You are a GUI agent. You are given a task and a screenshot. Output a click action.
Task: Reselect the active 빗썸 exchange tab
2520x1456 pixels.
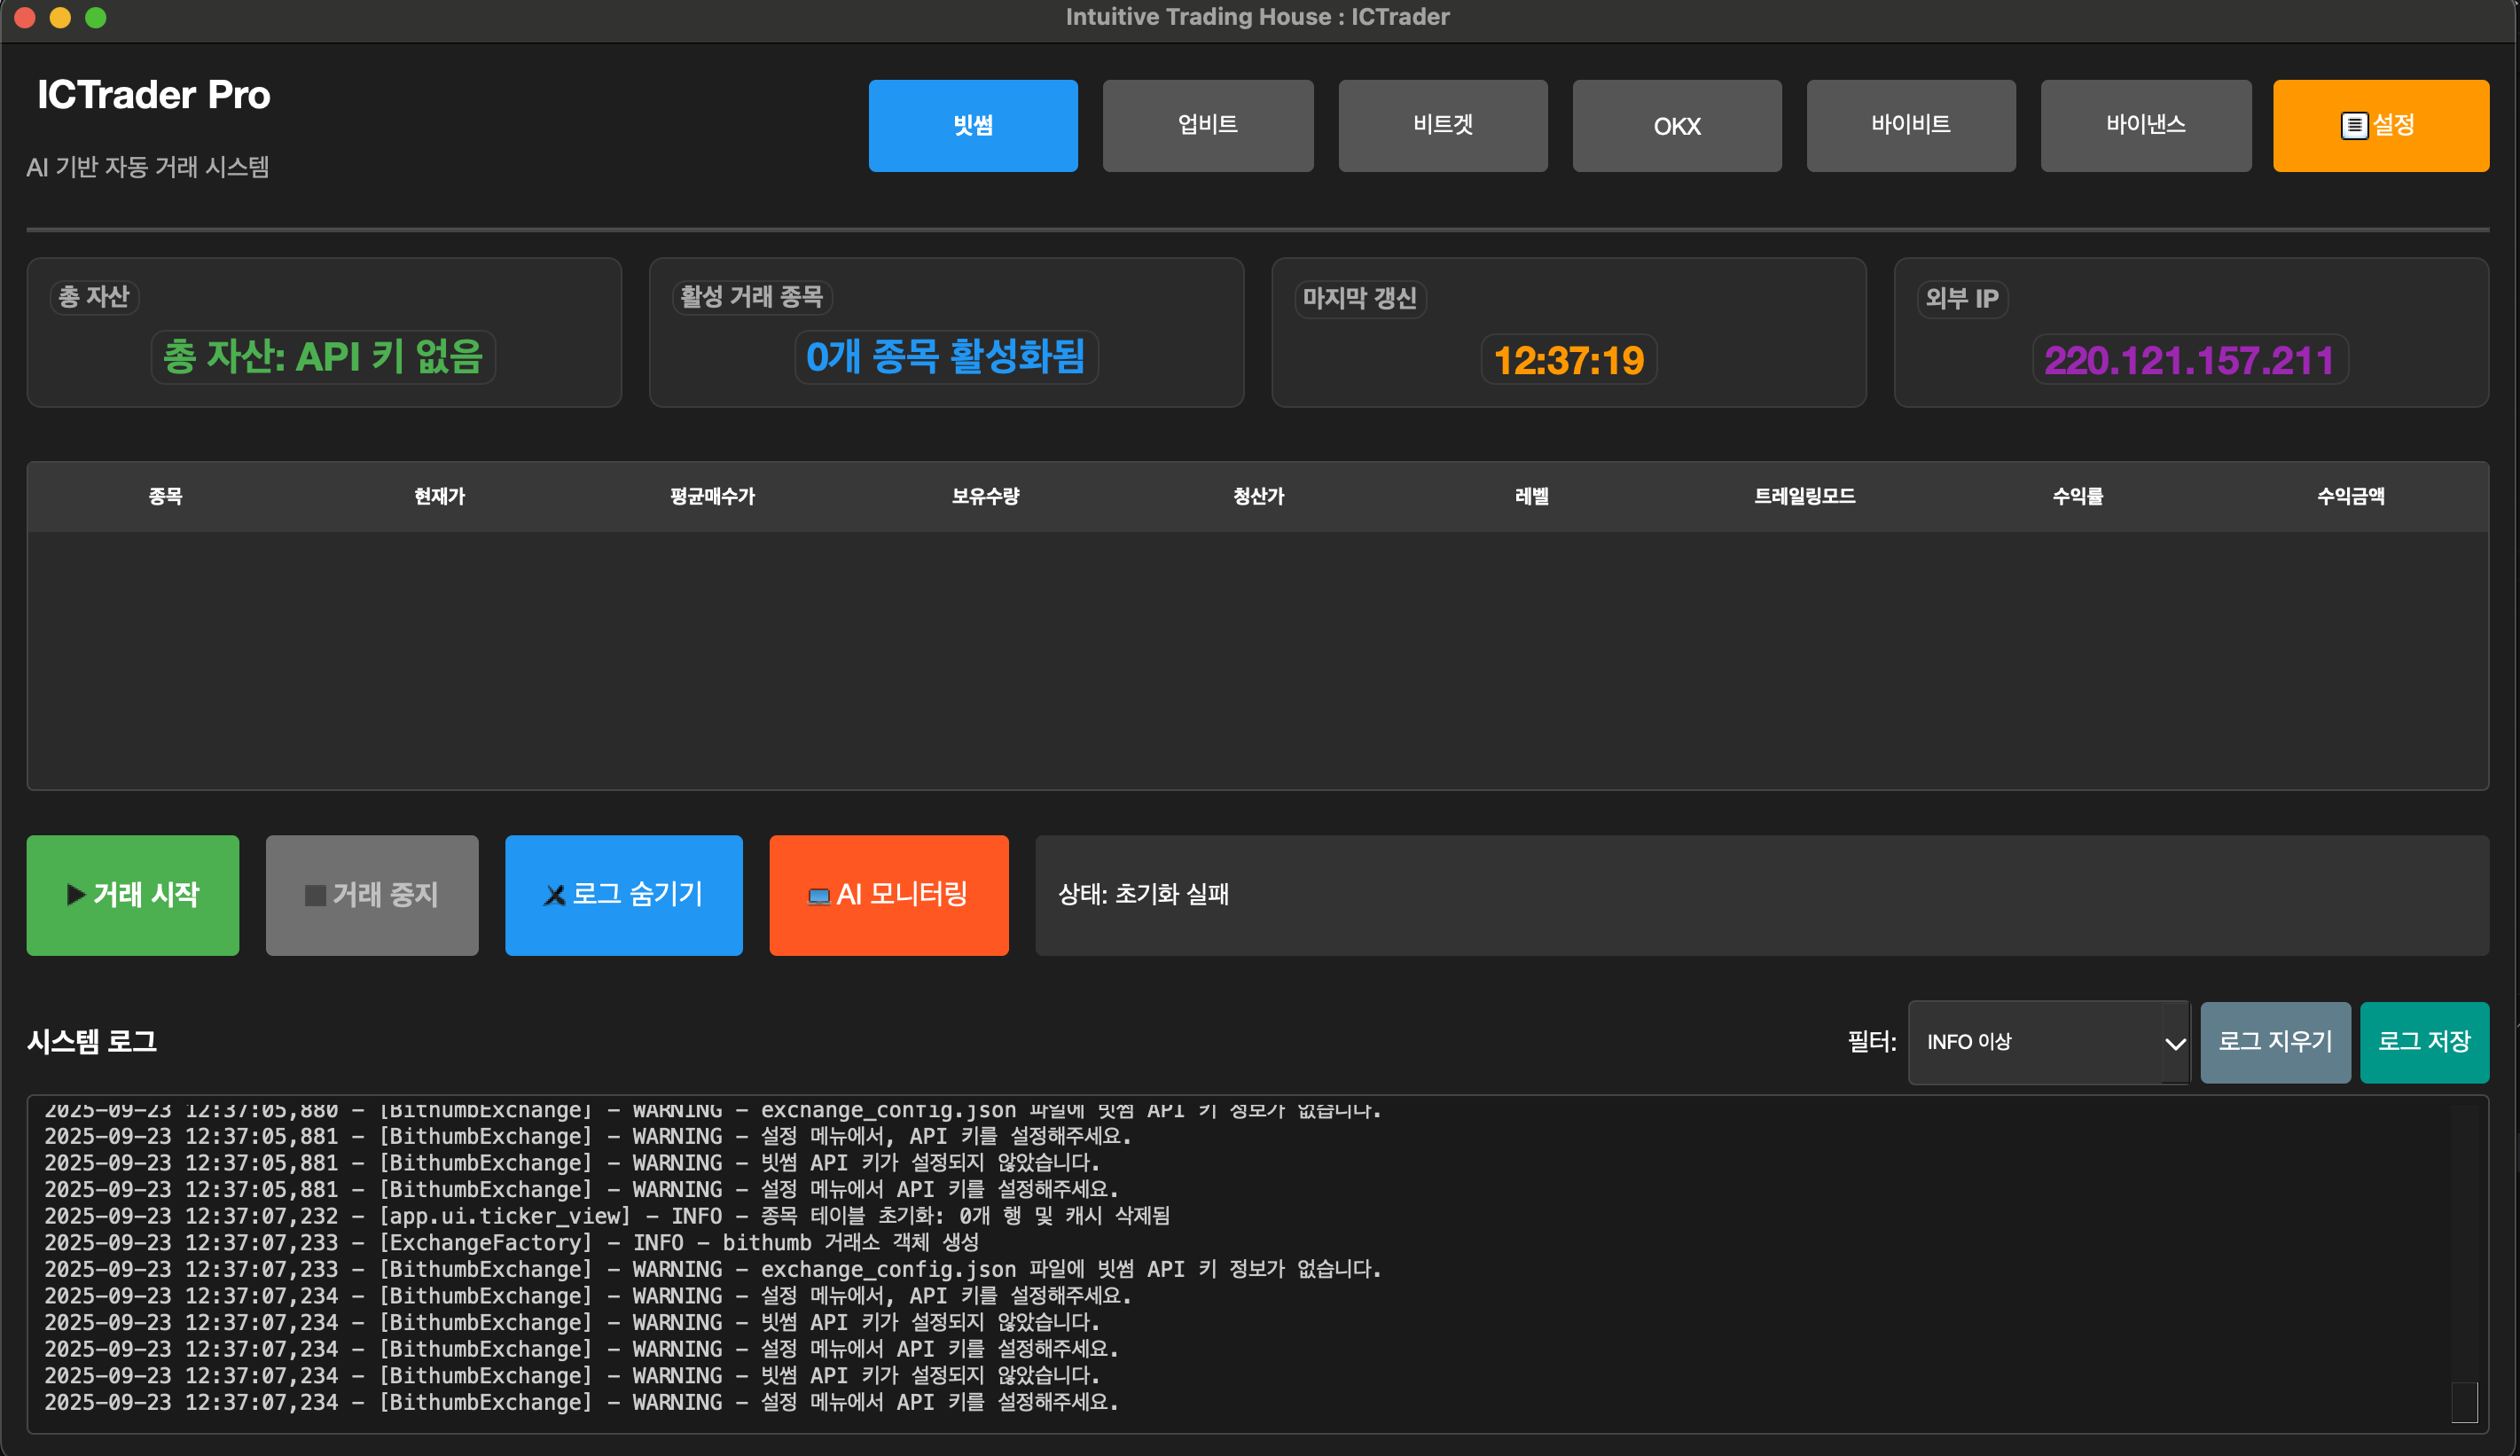[x=973, y=125]
